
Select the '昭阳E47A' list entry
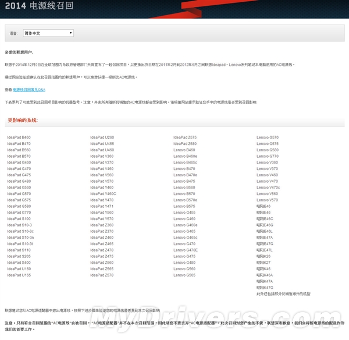click(265, 238)
